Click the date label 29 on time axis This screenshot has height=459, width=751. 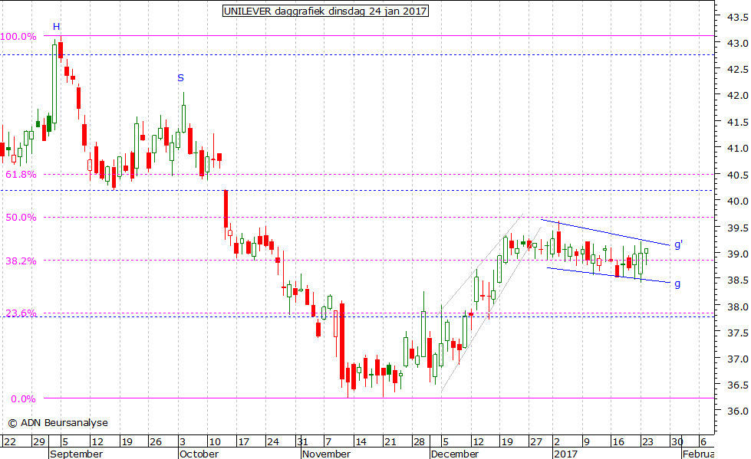39,441
